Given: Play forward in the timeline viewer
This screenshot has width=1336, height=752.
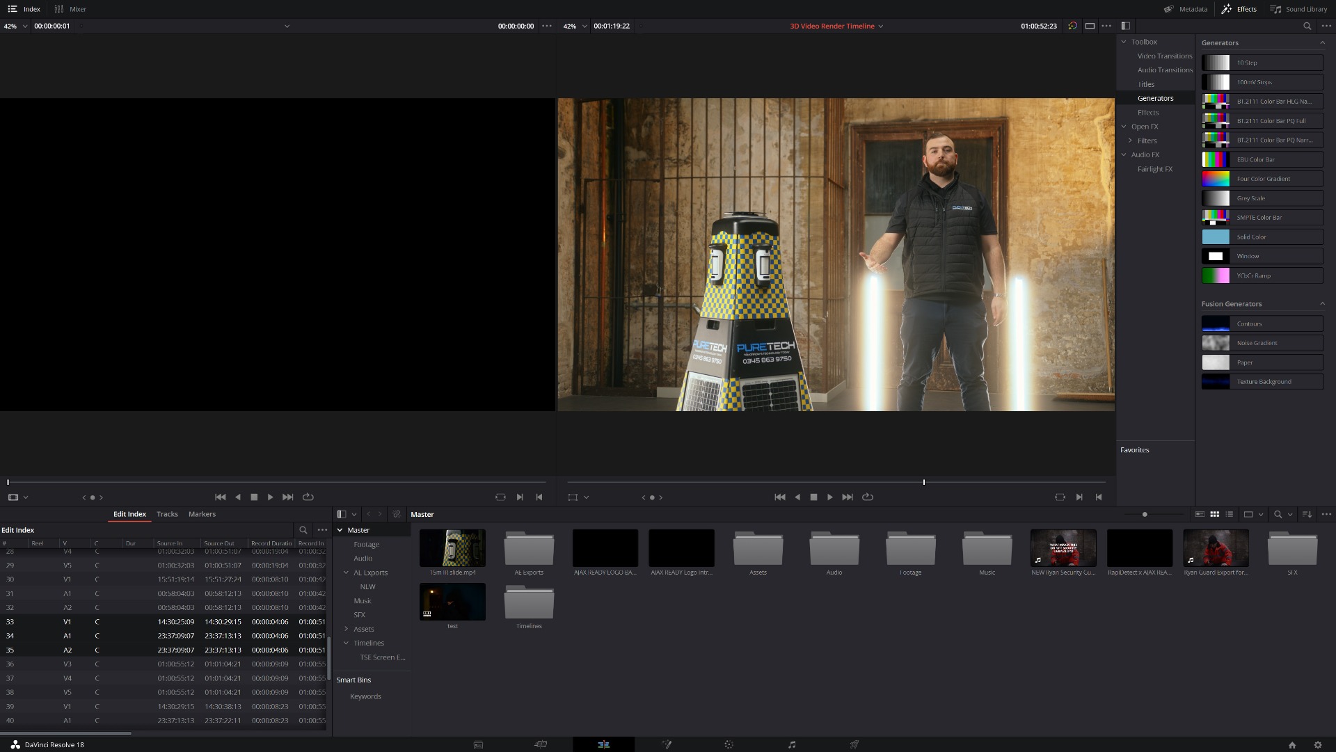Looking at the screenshot, I should click(830, 497).
